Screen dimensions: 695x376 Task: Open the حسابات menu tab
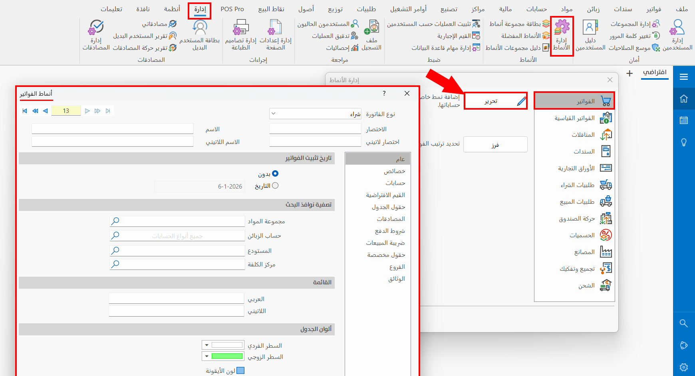pyautogui.click(x=536, y=9)
